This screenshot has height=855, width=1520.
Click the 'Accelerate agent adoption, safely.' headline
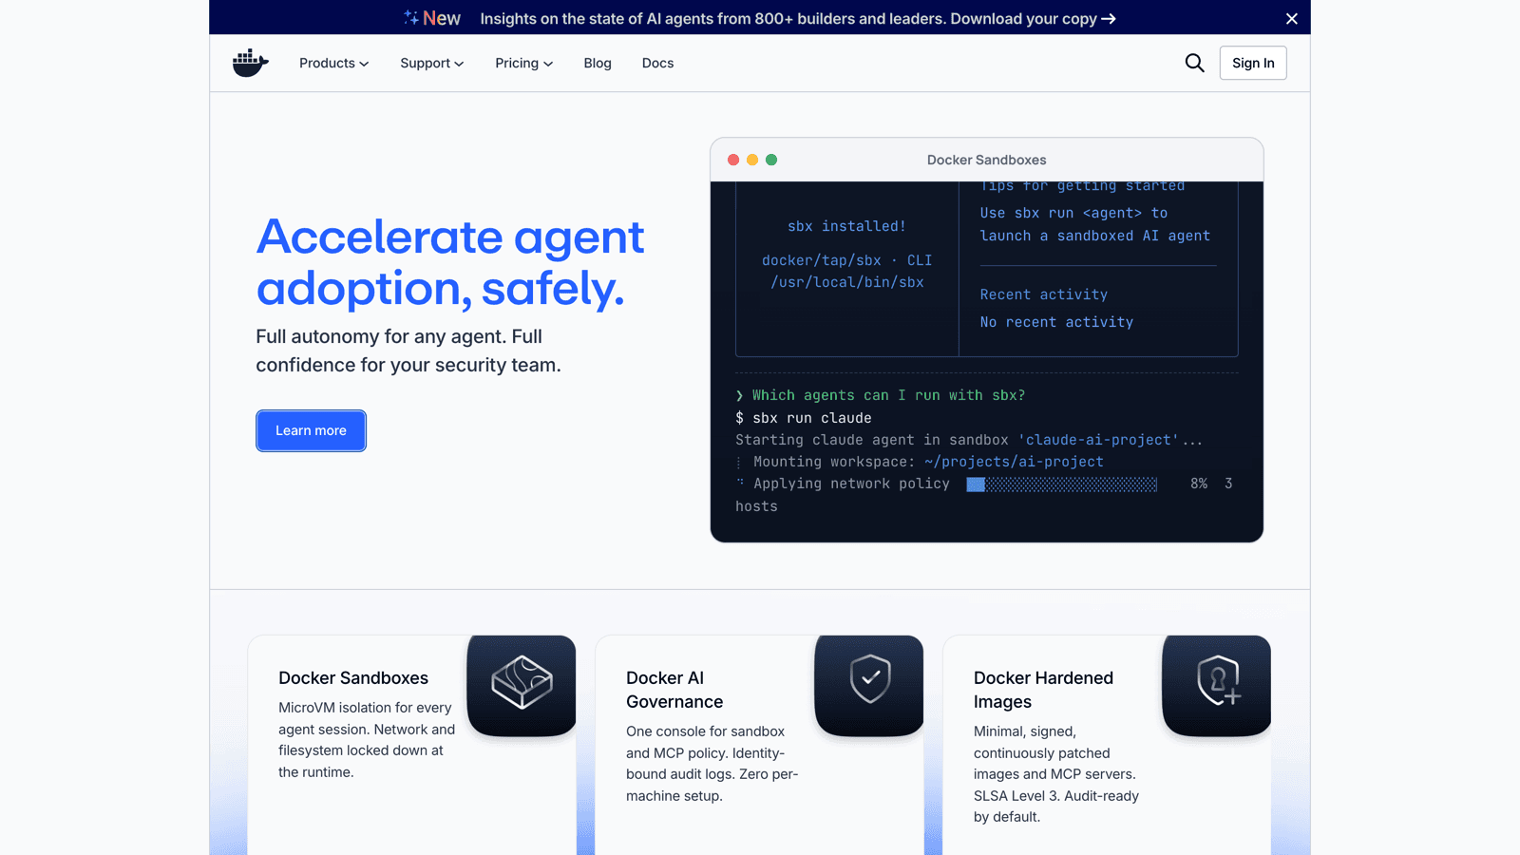450,262
